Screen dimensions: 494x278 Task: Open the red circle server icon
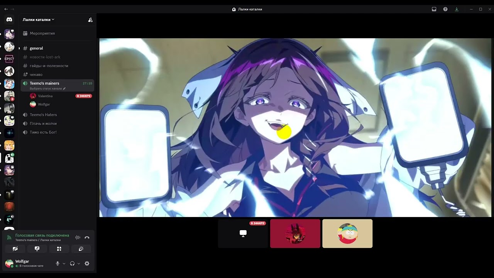(9, 207)
